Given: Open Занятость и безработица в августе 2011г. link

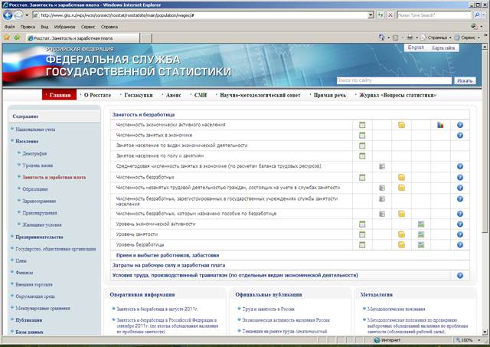Looking at the screenshot, I should click(157, 309).
